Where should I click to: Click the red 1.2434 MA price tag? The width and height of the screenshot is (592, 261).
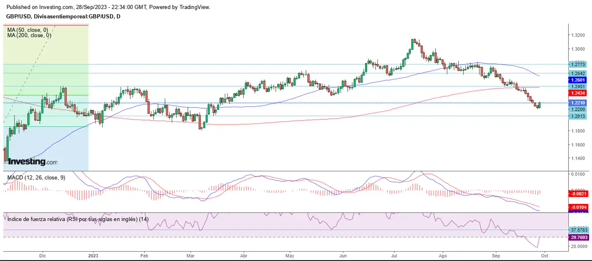click(577, 93)
